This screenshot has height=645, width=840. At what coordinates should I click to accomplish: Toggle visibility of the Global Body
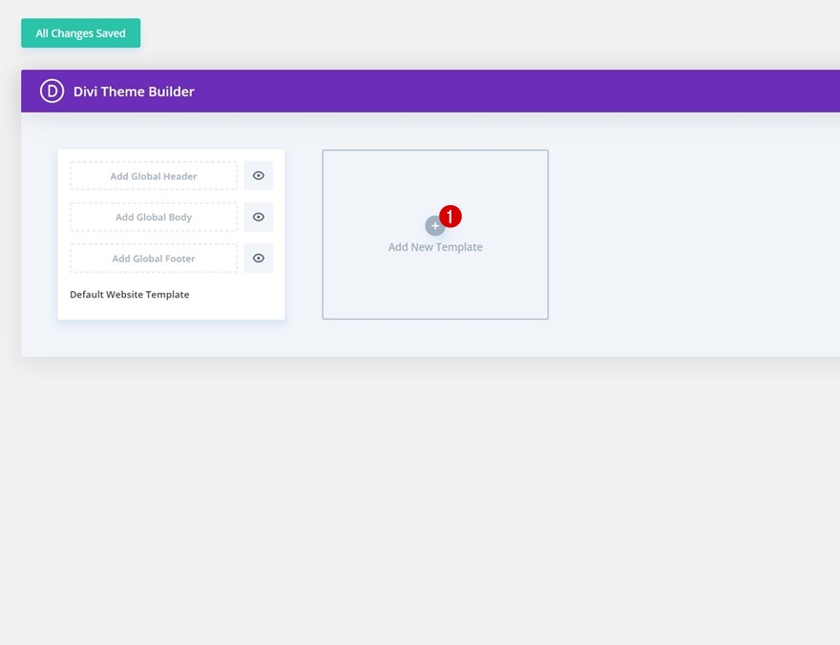click(259, 217)
